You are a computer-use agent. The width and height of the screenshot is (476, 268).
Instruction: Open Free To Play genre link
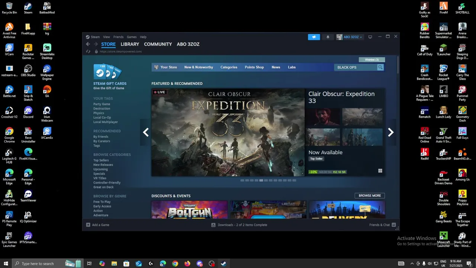102,202
